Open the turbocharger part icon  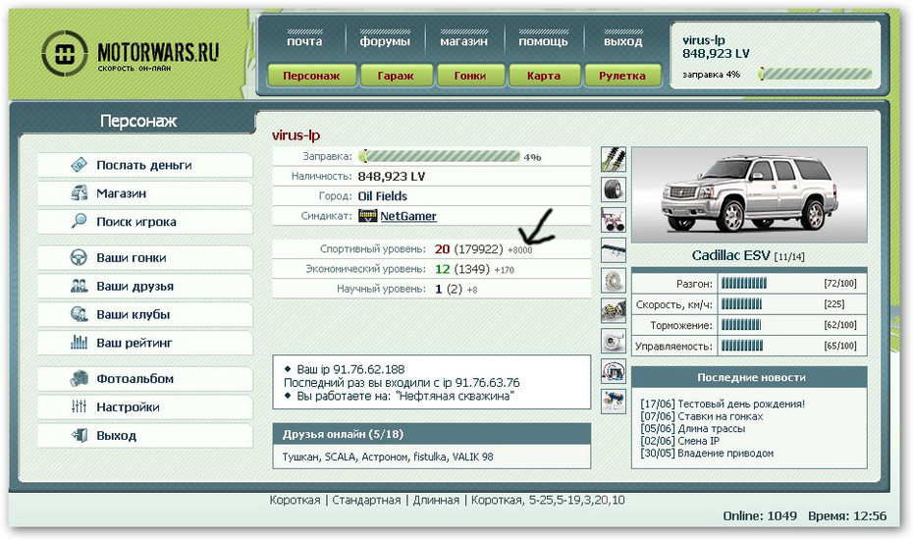point(614,341)
